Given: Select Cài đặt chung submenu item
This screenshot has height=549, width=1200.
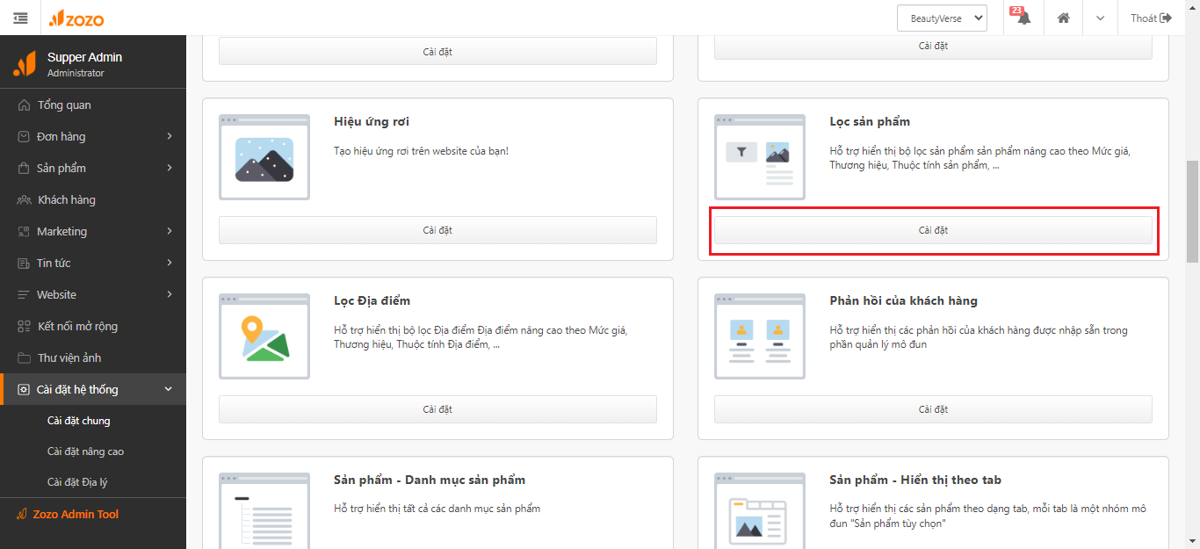Looking at the screenshot, I should coord(79,421).
